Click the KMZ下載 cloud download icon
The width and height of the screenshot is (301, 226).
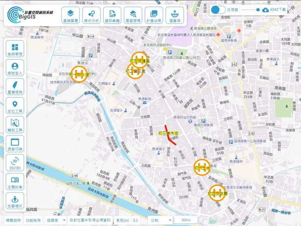click(266, 10)
